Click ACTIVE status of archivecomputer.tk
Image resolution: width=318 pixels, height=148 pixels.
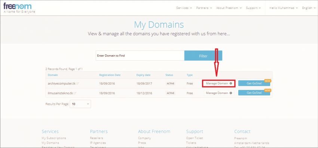tap(170, 84)
